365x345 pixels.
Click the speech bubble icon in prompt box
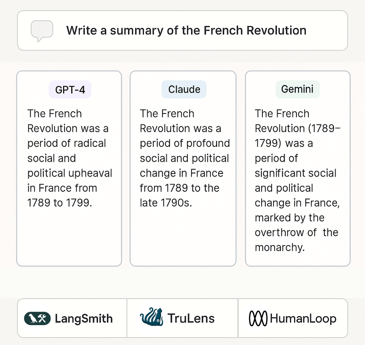tap(42, 31)
